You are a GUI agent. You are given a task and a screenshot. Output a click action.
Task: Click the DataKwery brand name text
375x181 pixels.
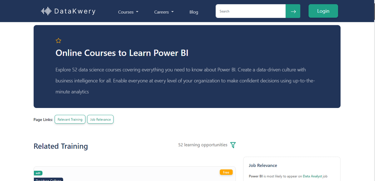coord(75,12)
